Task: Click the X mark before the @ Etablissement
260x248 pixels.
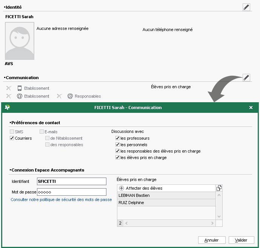Action: pos(9,96)
